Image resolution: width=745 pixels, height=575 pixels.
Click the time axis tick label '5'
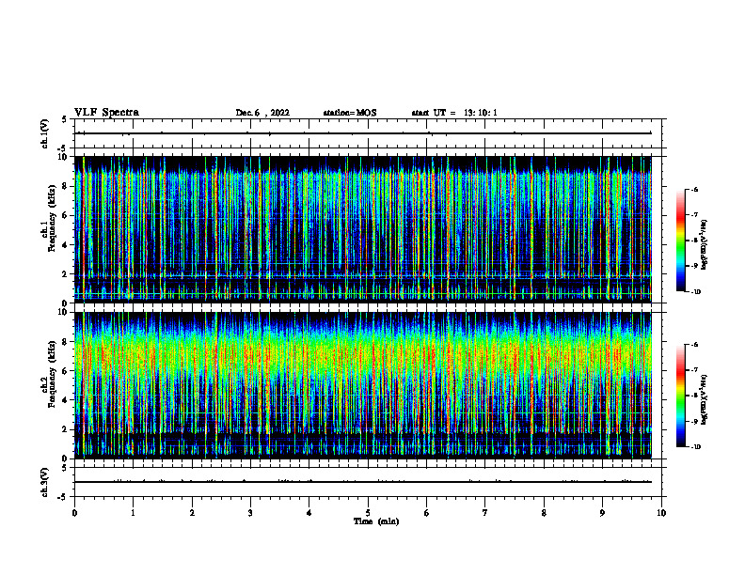point(368,513)
